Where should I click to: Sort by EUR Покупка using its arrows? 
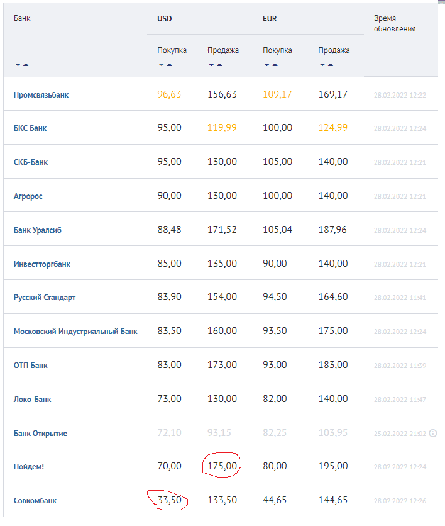(271, 65)
